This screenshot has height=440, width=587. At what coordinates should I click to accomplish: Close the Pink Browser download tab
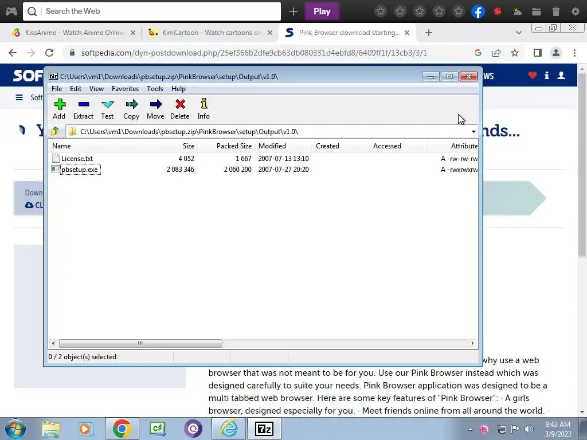[407, 33]
